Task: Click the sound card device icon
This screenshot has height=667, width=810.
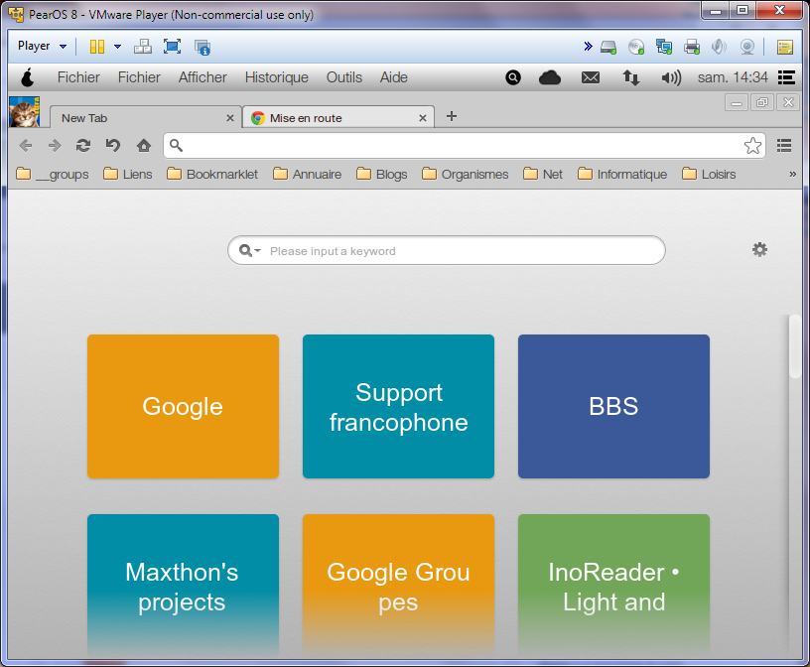Action: pos(719,47)
